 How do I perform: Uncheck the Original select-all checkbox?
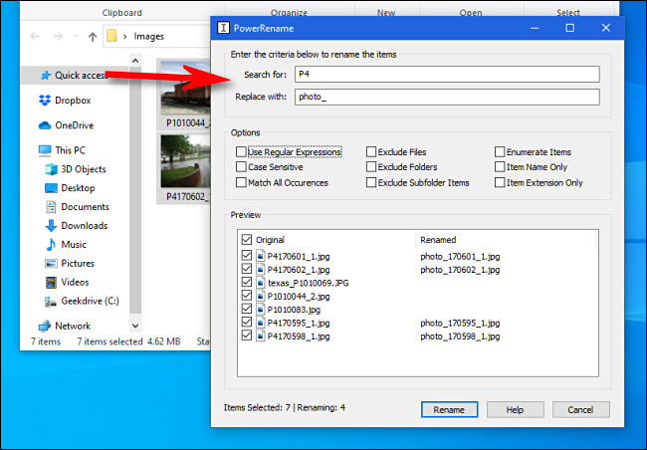coord(247,240)
